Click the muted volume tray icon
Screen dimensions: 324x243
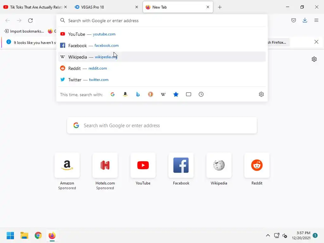click(285, 235)
